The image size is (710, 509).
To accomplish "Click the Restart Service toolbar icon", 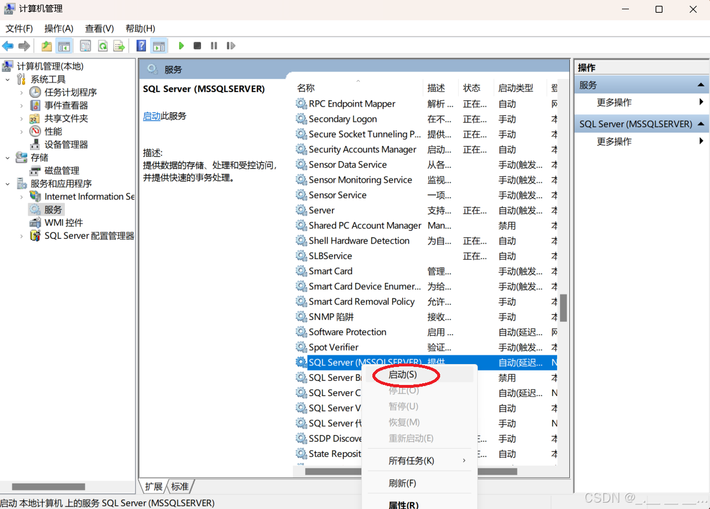I will pos(230,46).
